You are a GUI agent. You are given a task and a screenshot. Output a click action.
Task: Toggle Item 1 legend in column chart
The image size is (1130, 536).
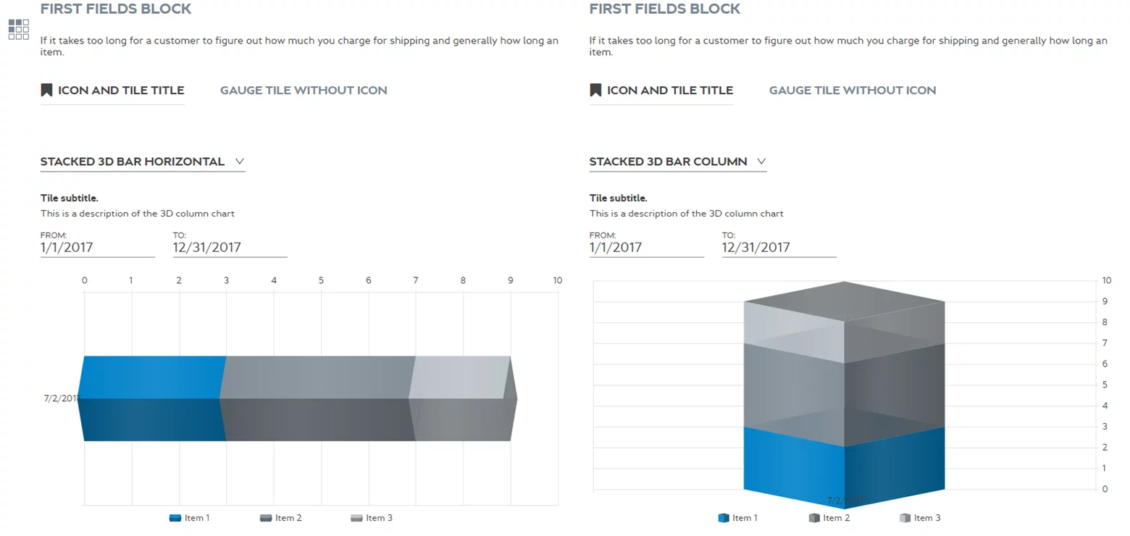(x=737, y=518)
